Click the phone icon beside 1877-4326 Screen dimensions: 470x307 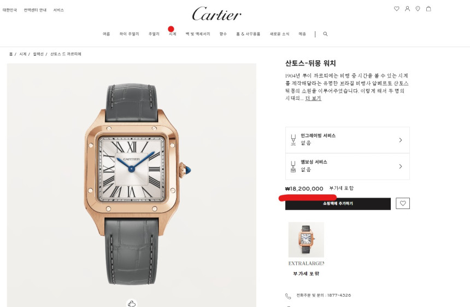[x=288, y=296]
